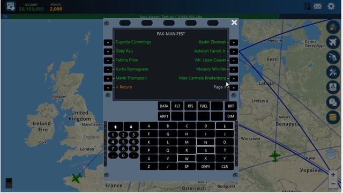Select line key beside Marjory Windler
Screen dimensions: 343x193
point(234,70)
